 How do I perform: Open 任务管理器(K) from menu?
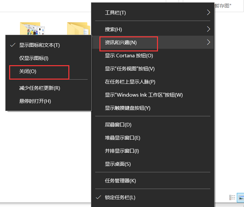point(120,181)
